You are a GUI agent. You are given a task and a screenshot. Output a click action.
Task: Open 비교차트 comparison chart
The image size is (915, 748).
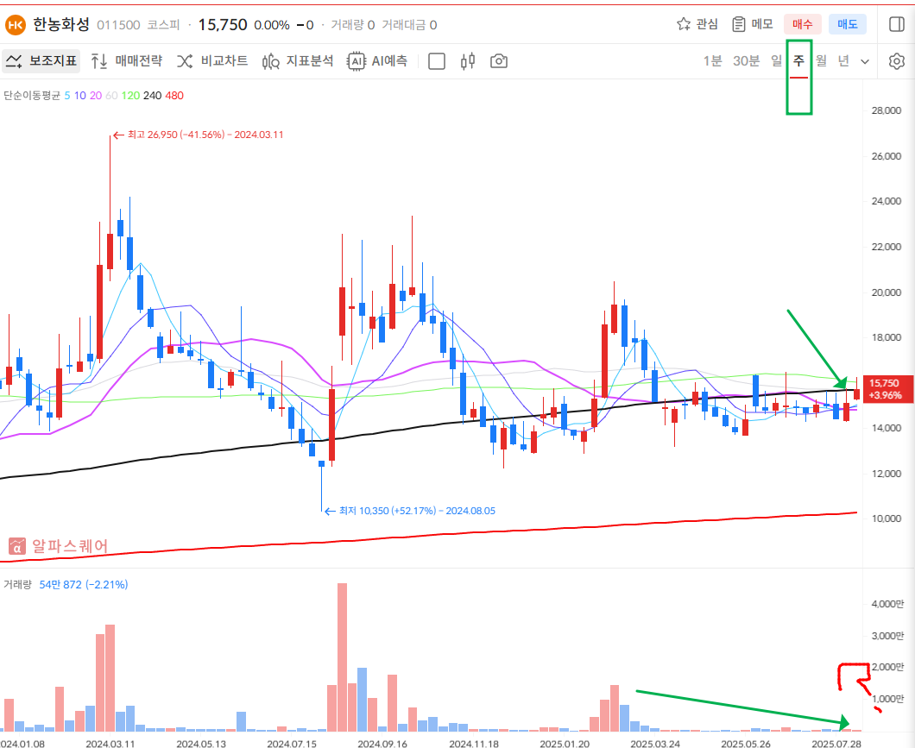tap(212, 60)
